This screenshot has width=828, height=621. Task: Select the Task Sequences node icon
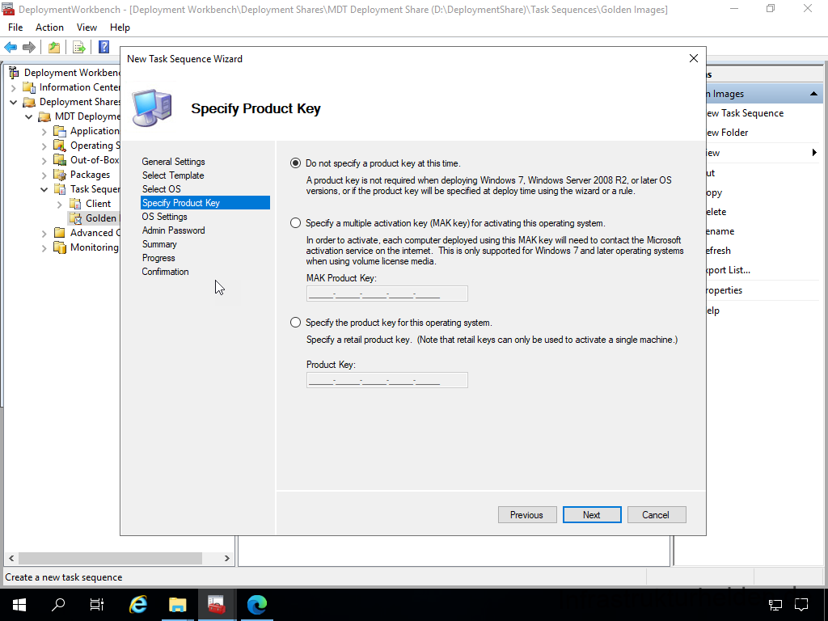click(60, 189)
